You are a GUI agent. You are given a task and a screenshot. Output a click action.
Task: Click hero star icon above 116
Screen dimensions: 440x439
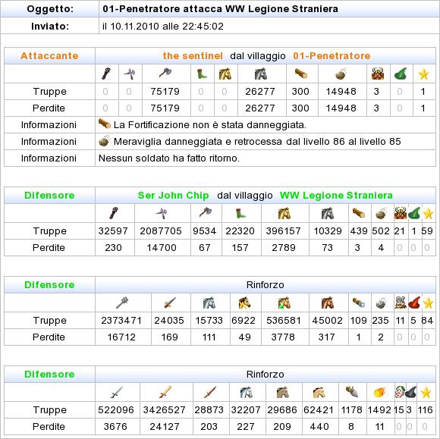426,392
